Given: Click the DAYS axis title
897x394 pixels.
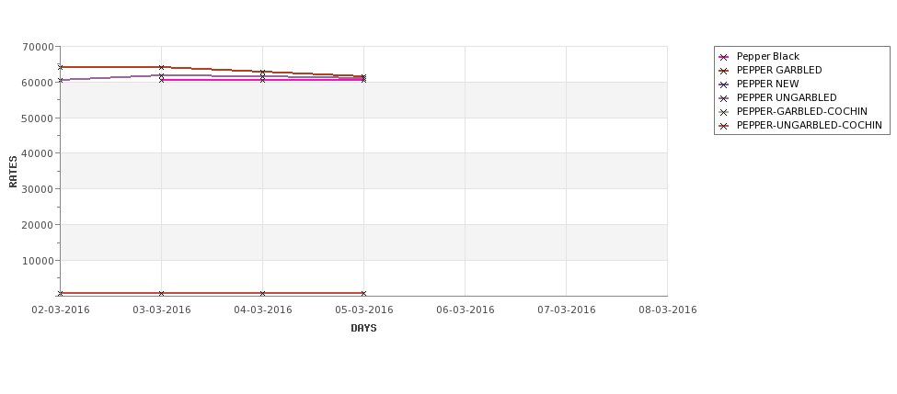Looking at the screenshot, I should tap(363, 329).
